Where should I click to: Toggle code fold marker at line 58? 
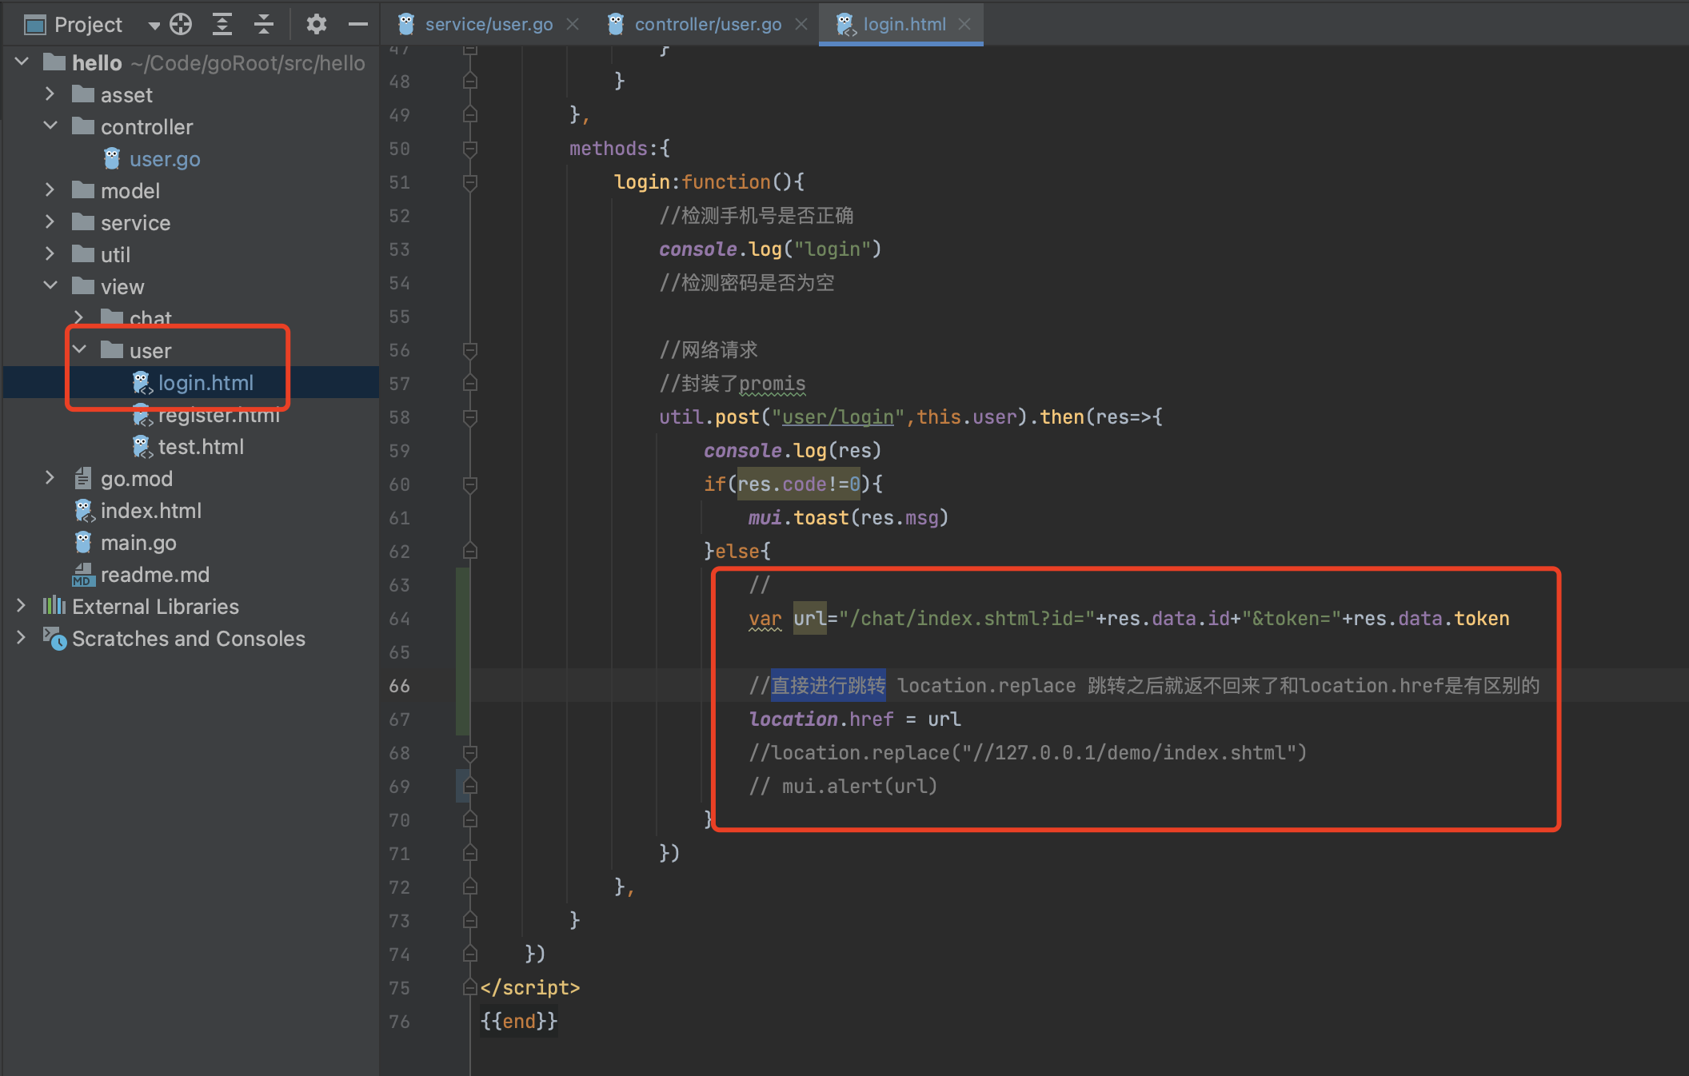[x=470, y=416]
